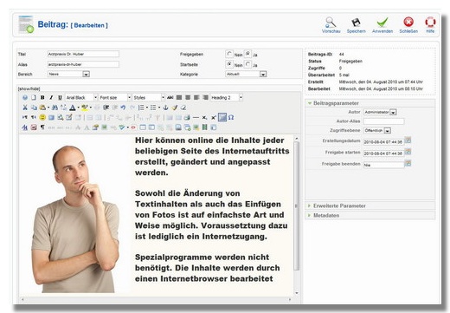Select the thinking man image in editor
The height and width of the screenshot is (313, 450).
[75, 219]
